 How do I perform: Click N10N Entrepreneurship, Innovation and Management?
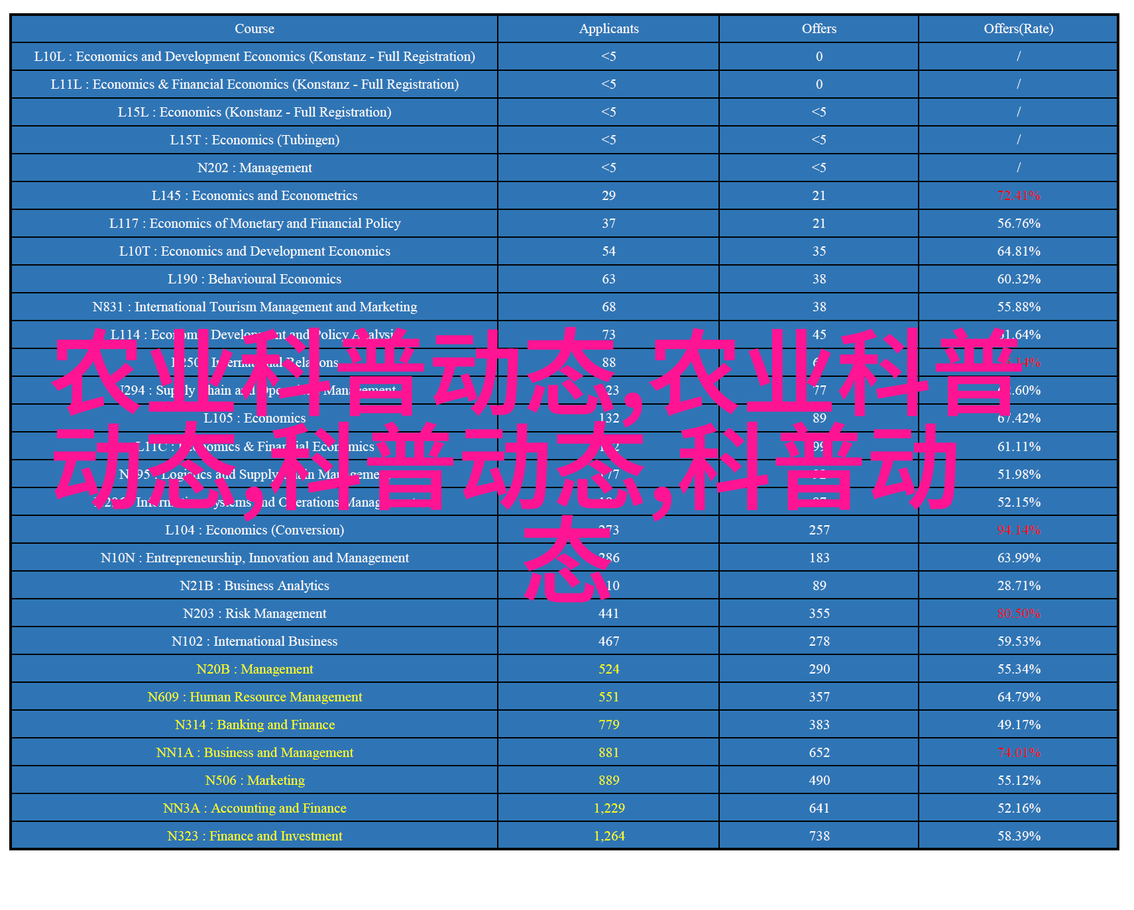pos(254,558)
